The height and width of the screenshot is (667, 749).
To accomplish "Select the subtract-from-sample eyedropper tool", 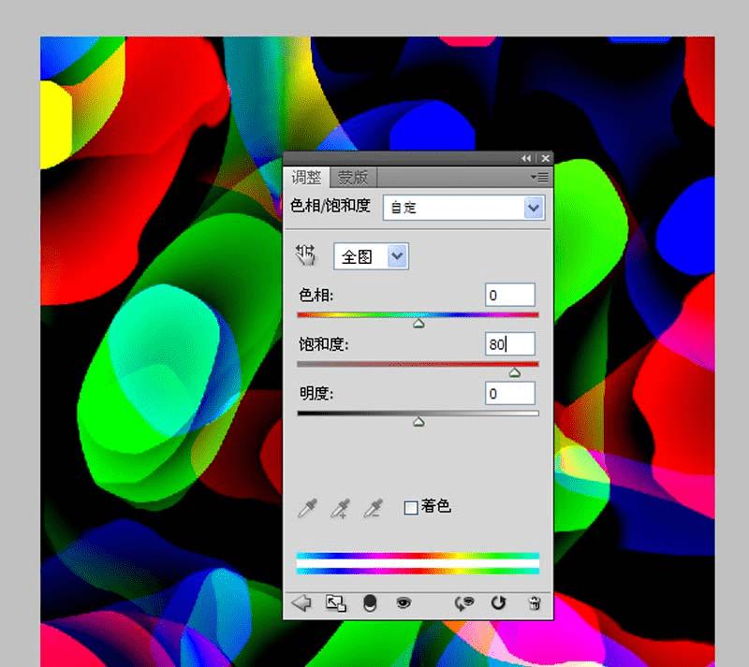I will (x=374, y=508).
